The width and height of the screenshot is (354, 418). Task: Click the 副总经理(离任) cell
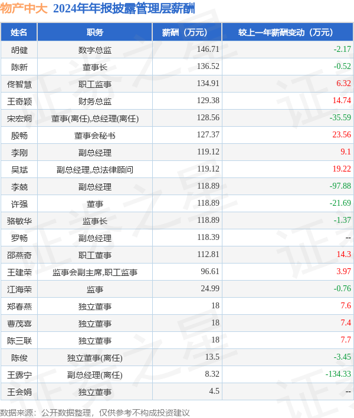point(95,374)
